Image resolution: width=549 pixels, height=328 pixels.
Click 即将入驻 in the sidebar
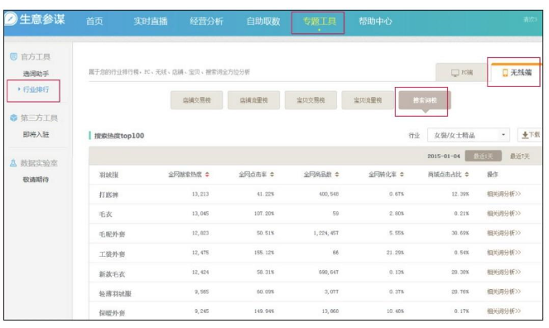click(36, 134)
